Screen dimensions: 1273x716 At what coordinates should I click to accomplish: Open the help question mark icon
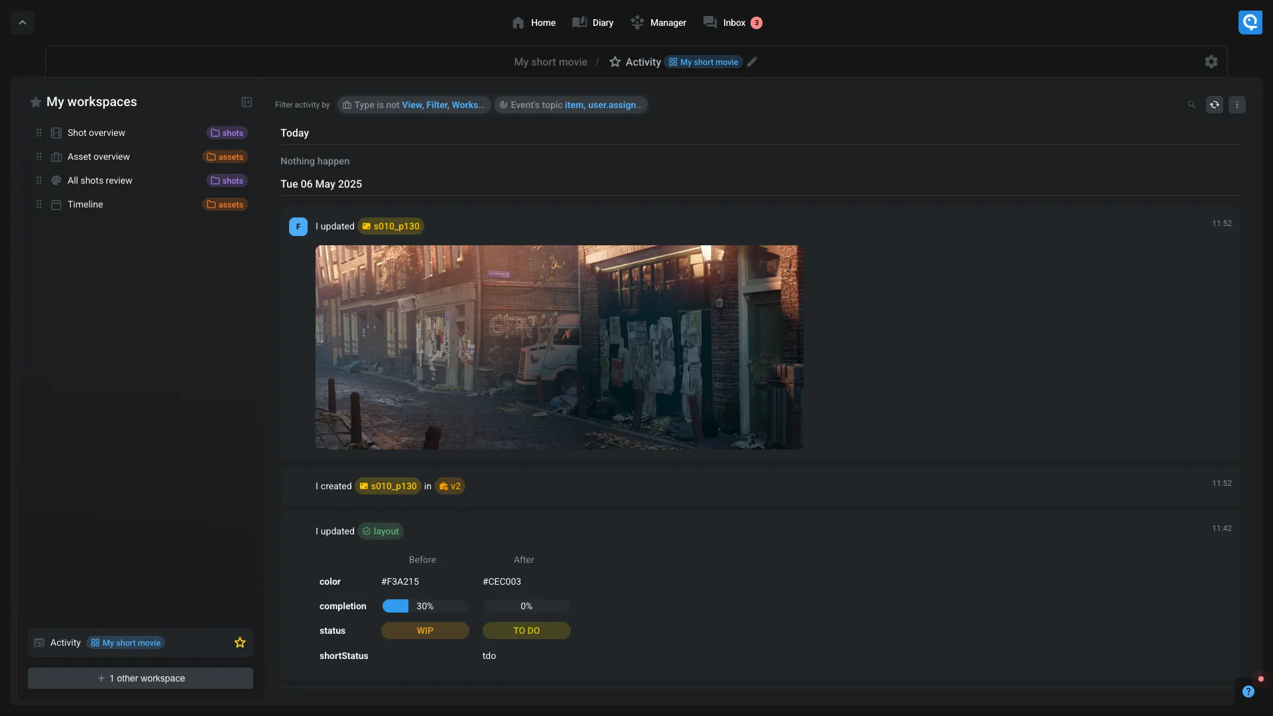click(1248, 691)
